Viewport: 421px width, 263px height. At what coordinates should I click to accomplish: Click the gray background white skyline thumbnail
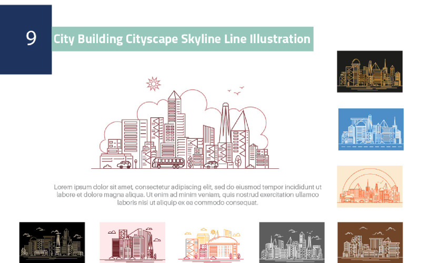tap(292, 242)
